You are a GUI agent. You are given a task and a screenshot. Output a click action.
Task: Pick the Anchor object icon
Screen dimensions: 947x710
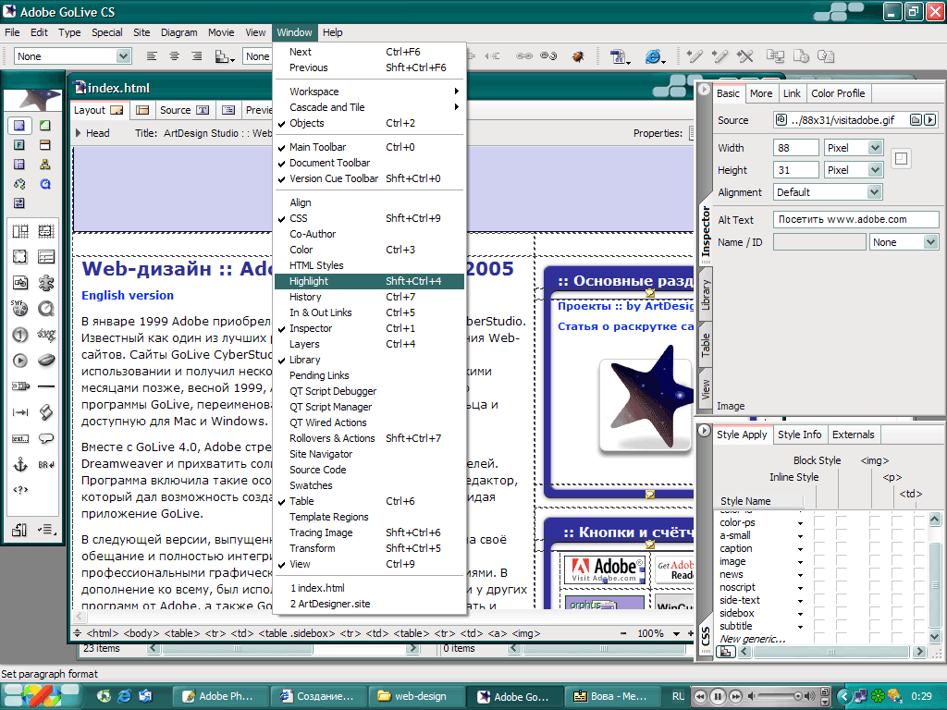20,464
